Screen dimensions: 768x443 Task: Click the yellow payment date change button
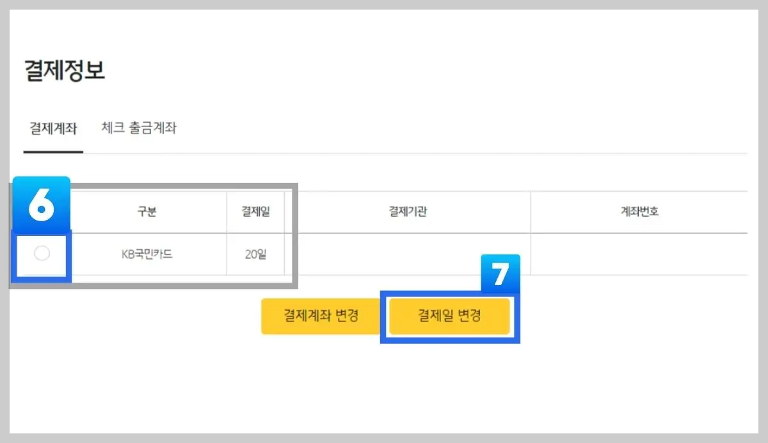click(449, 315)
